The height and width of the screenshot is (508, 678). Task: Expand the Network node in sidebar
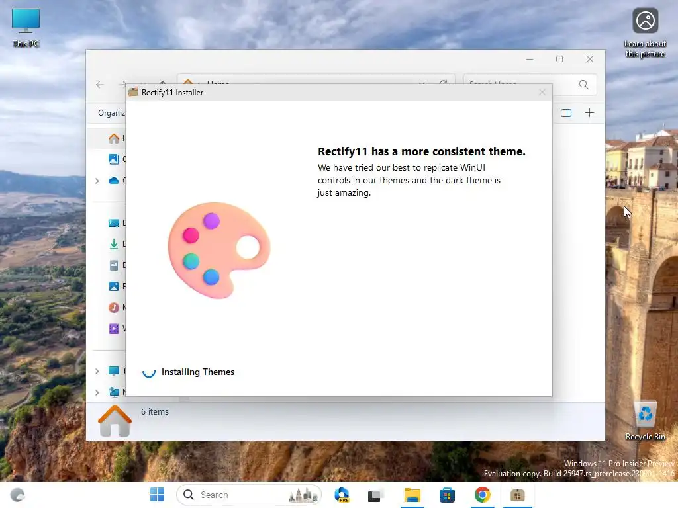[x=97, y=392]
